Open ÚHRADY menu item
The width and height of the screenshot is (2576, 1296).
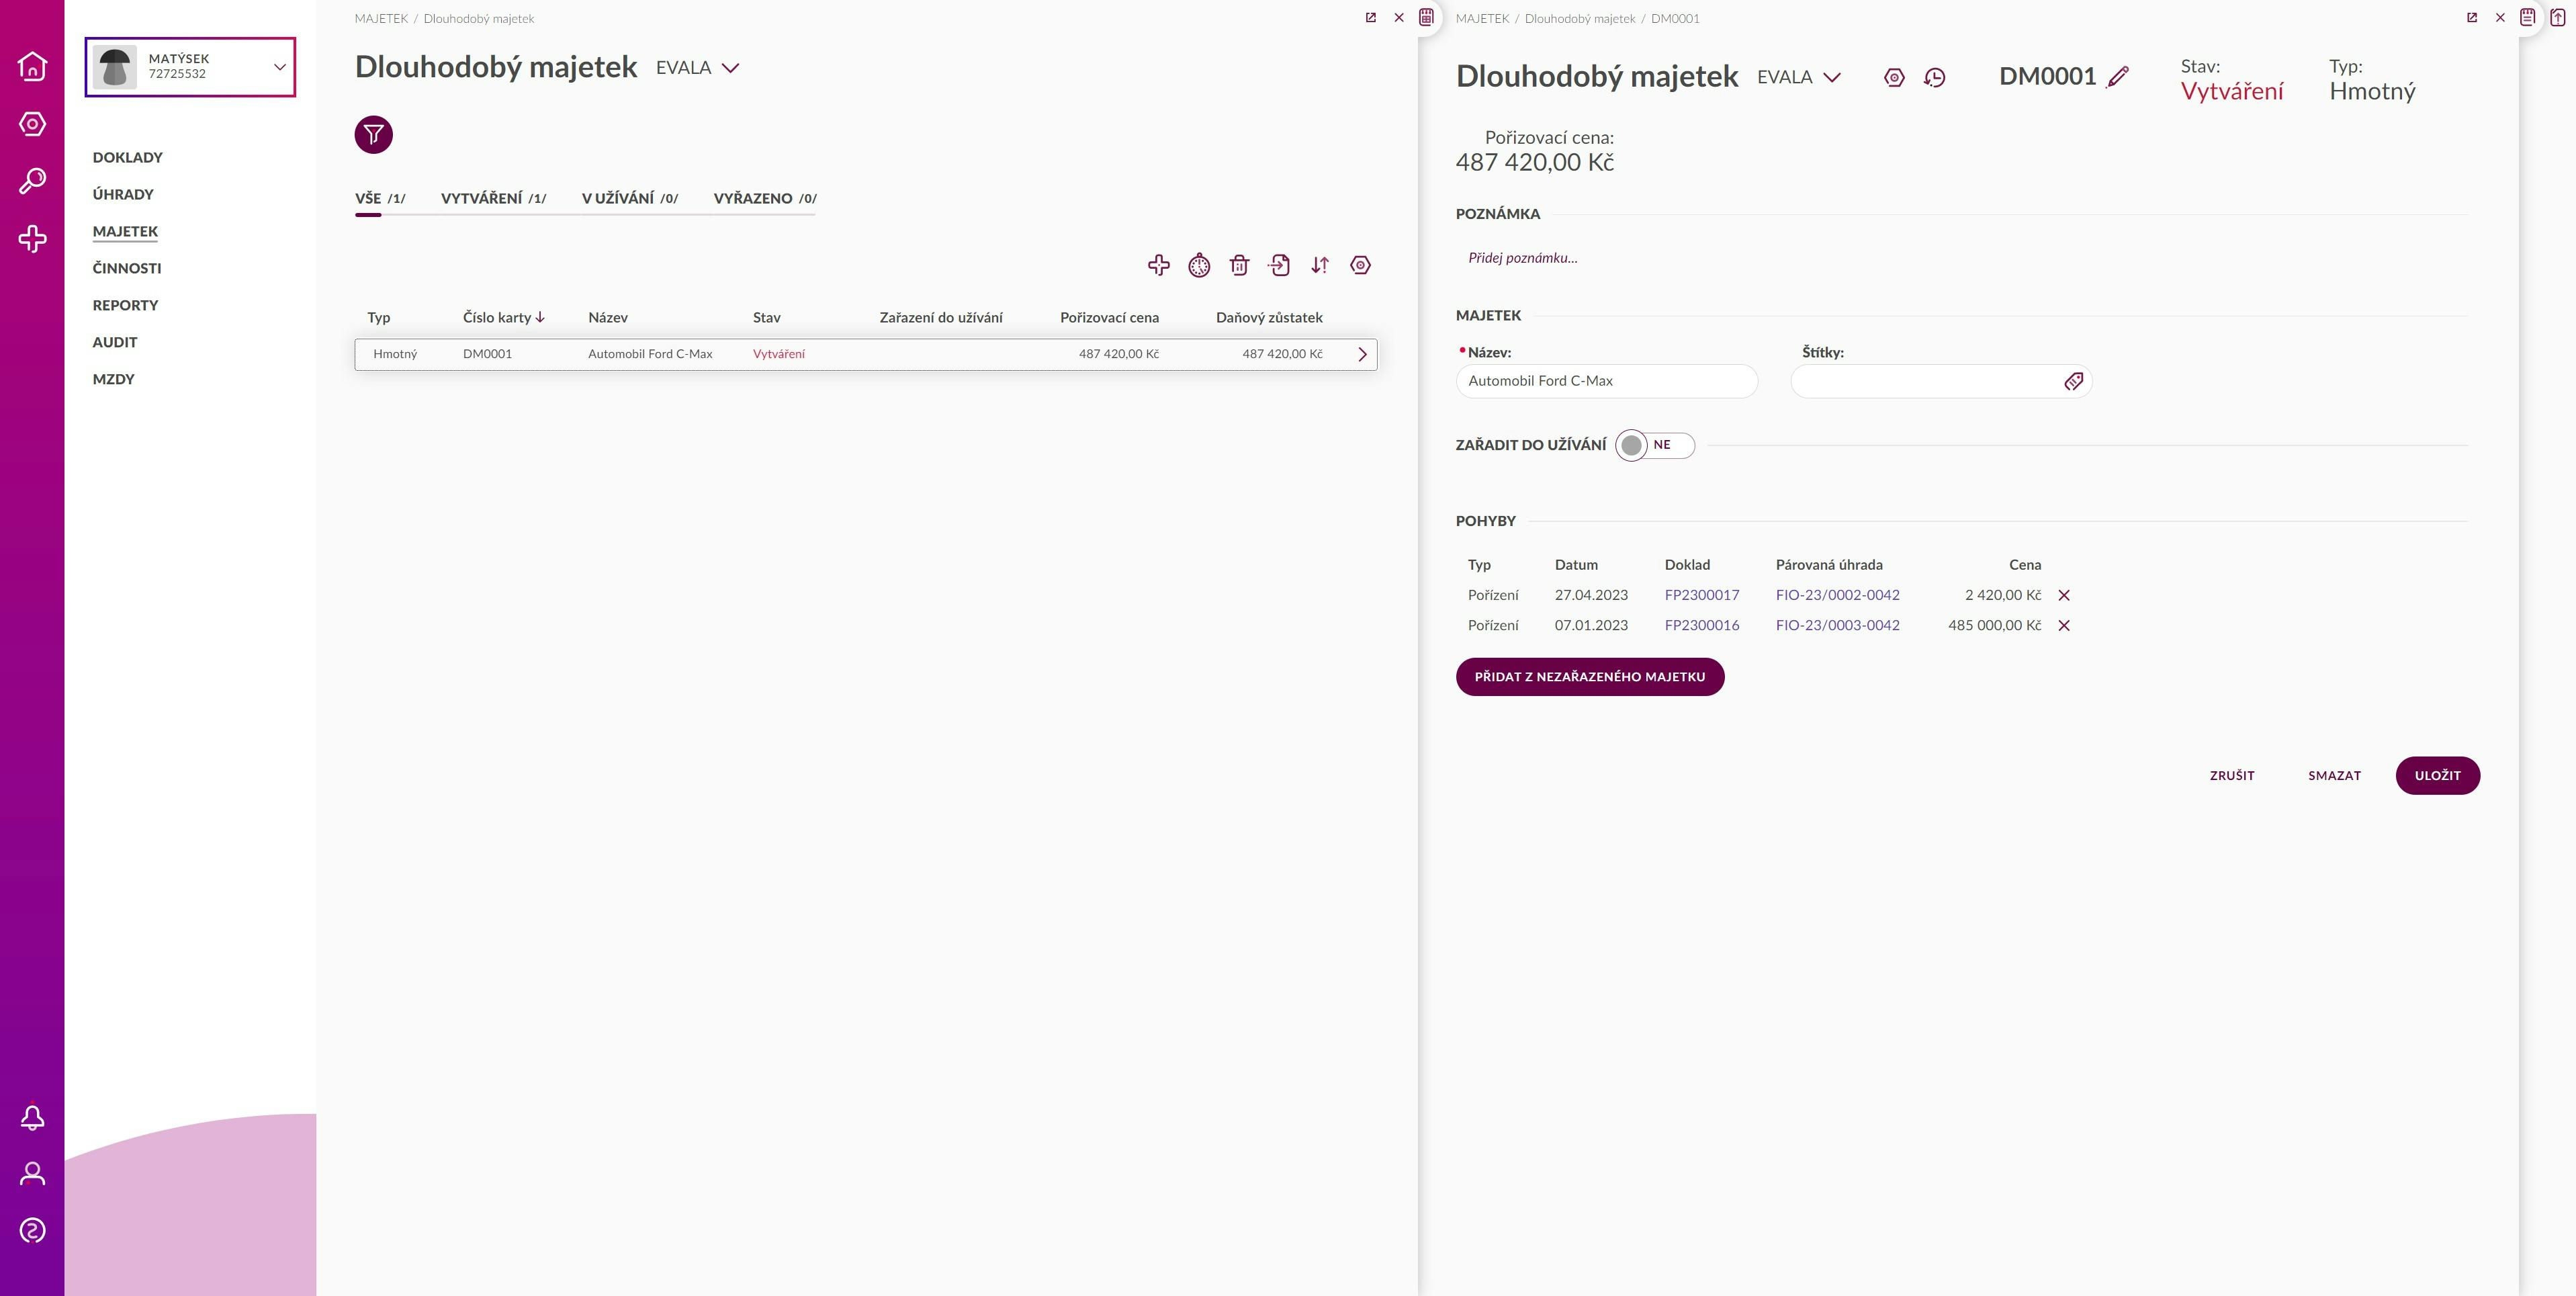point(123,194)
